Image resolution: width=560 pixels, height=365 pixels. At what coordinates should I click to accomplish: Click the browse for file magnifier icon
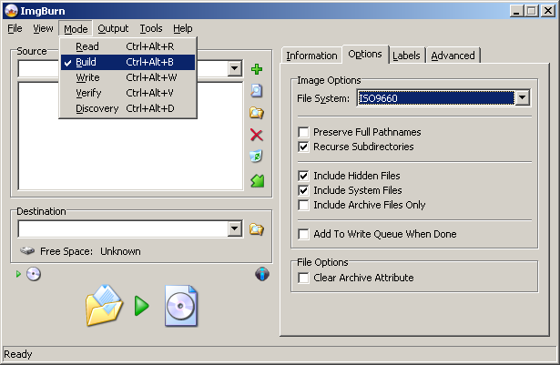click(x=257, y=91)
